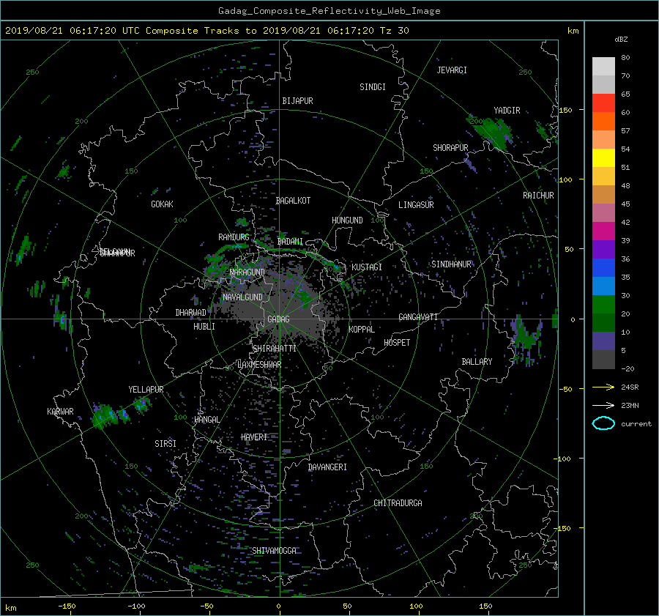Image resolution: width=659 pixels, height=616 pixels.
Task: Click the BADAMI city label
Action: 290,242
